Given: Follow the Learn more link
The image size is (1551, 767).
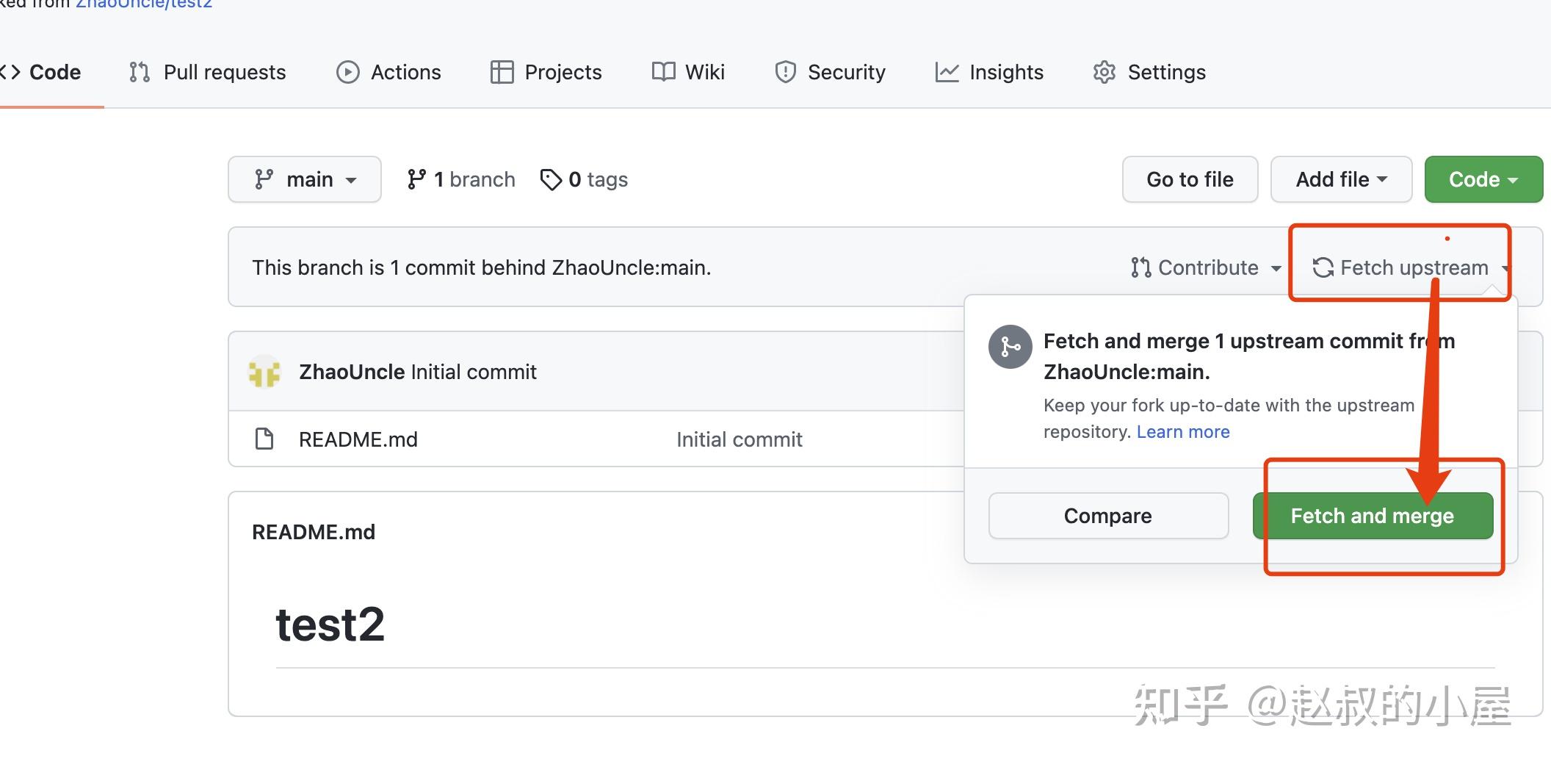Looking at the screenshot, I should pyautogui.click(x=1183, y=432).
